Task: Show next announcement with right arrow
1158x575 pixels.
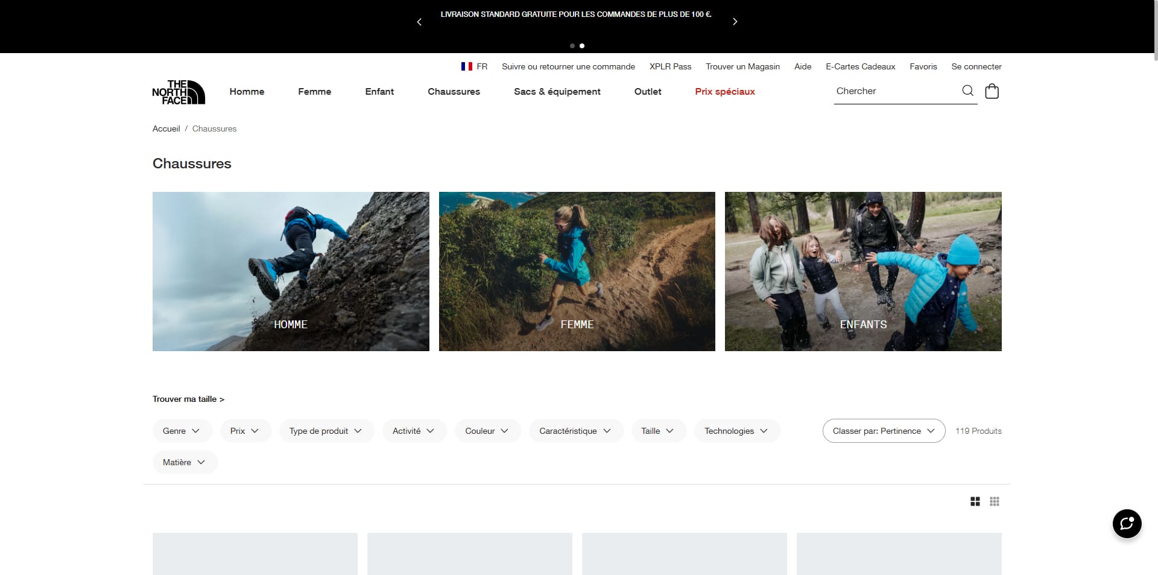Action: (x=735, y=22)
